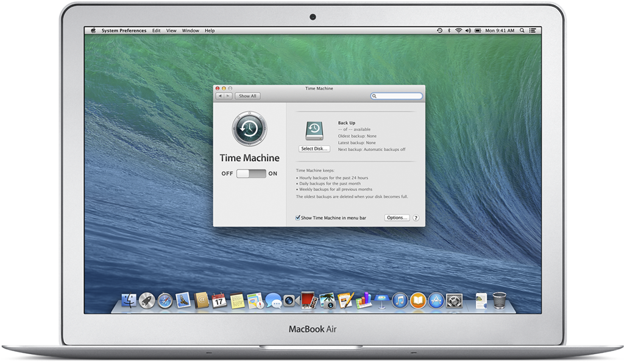Open the Apple menu
624x362 pixels.
(93, 30)
